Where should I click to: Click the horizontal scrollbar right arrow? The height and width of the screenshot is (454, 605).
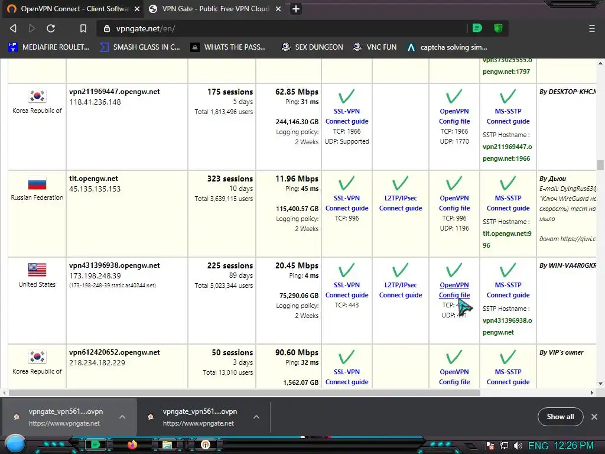(x=592, y=393)
